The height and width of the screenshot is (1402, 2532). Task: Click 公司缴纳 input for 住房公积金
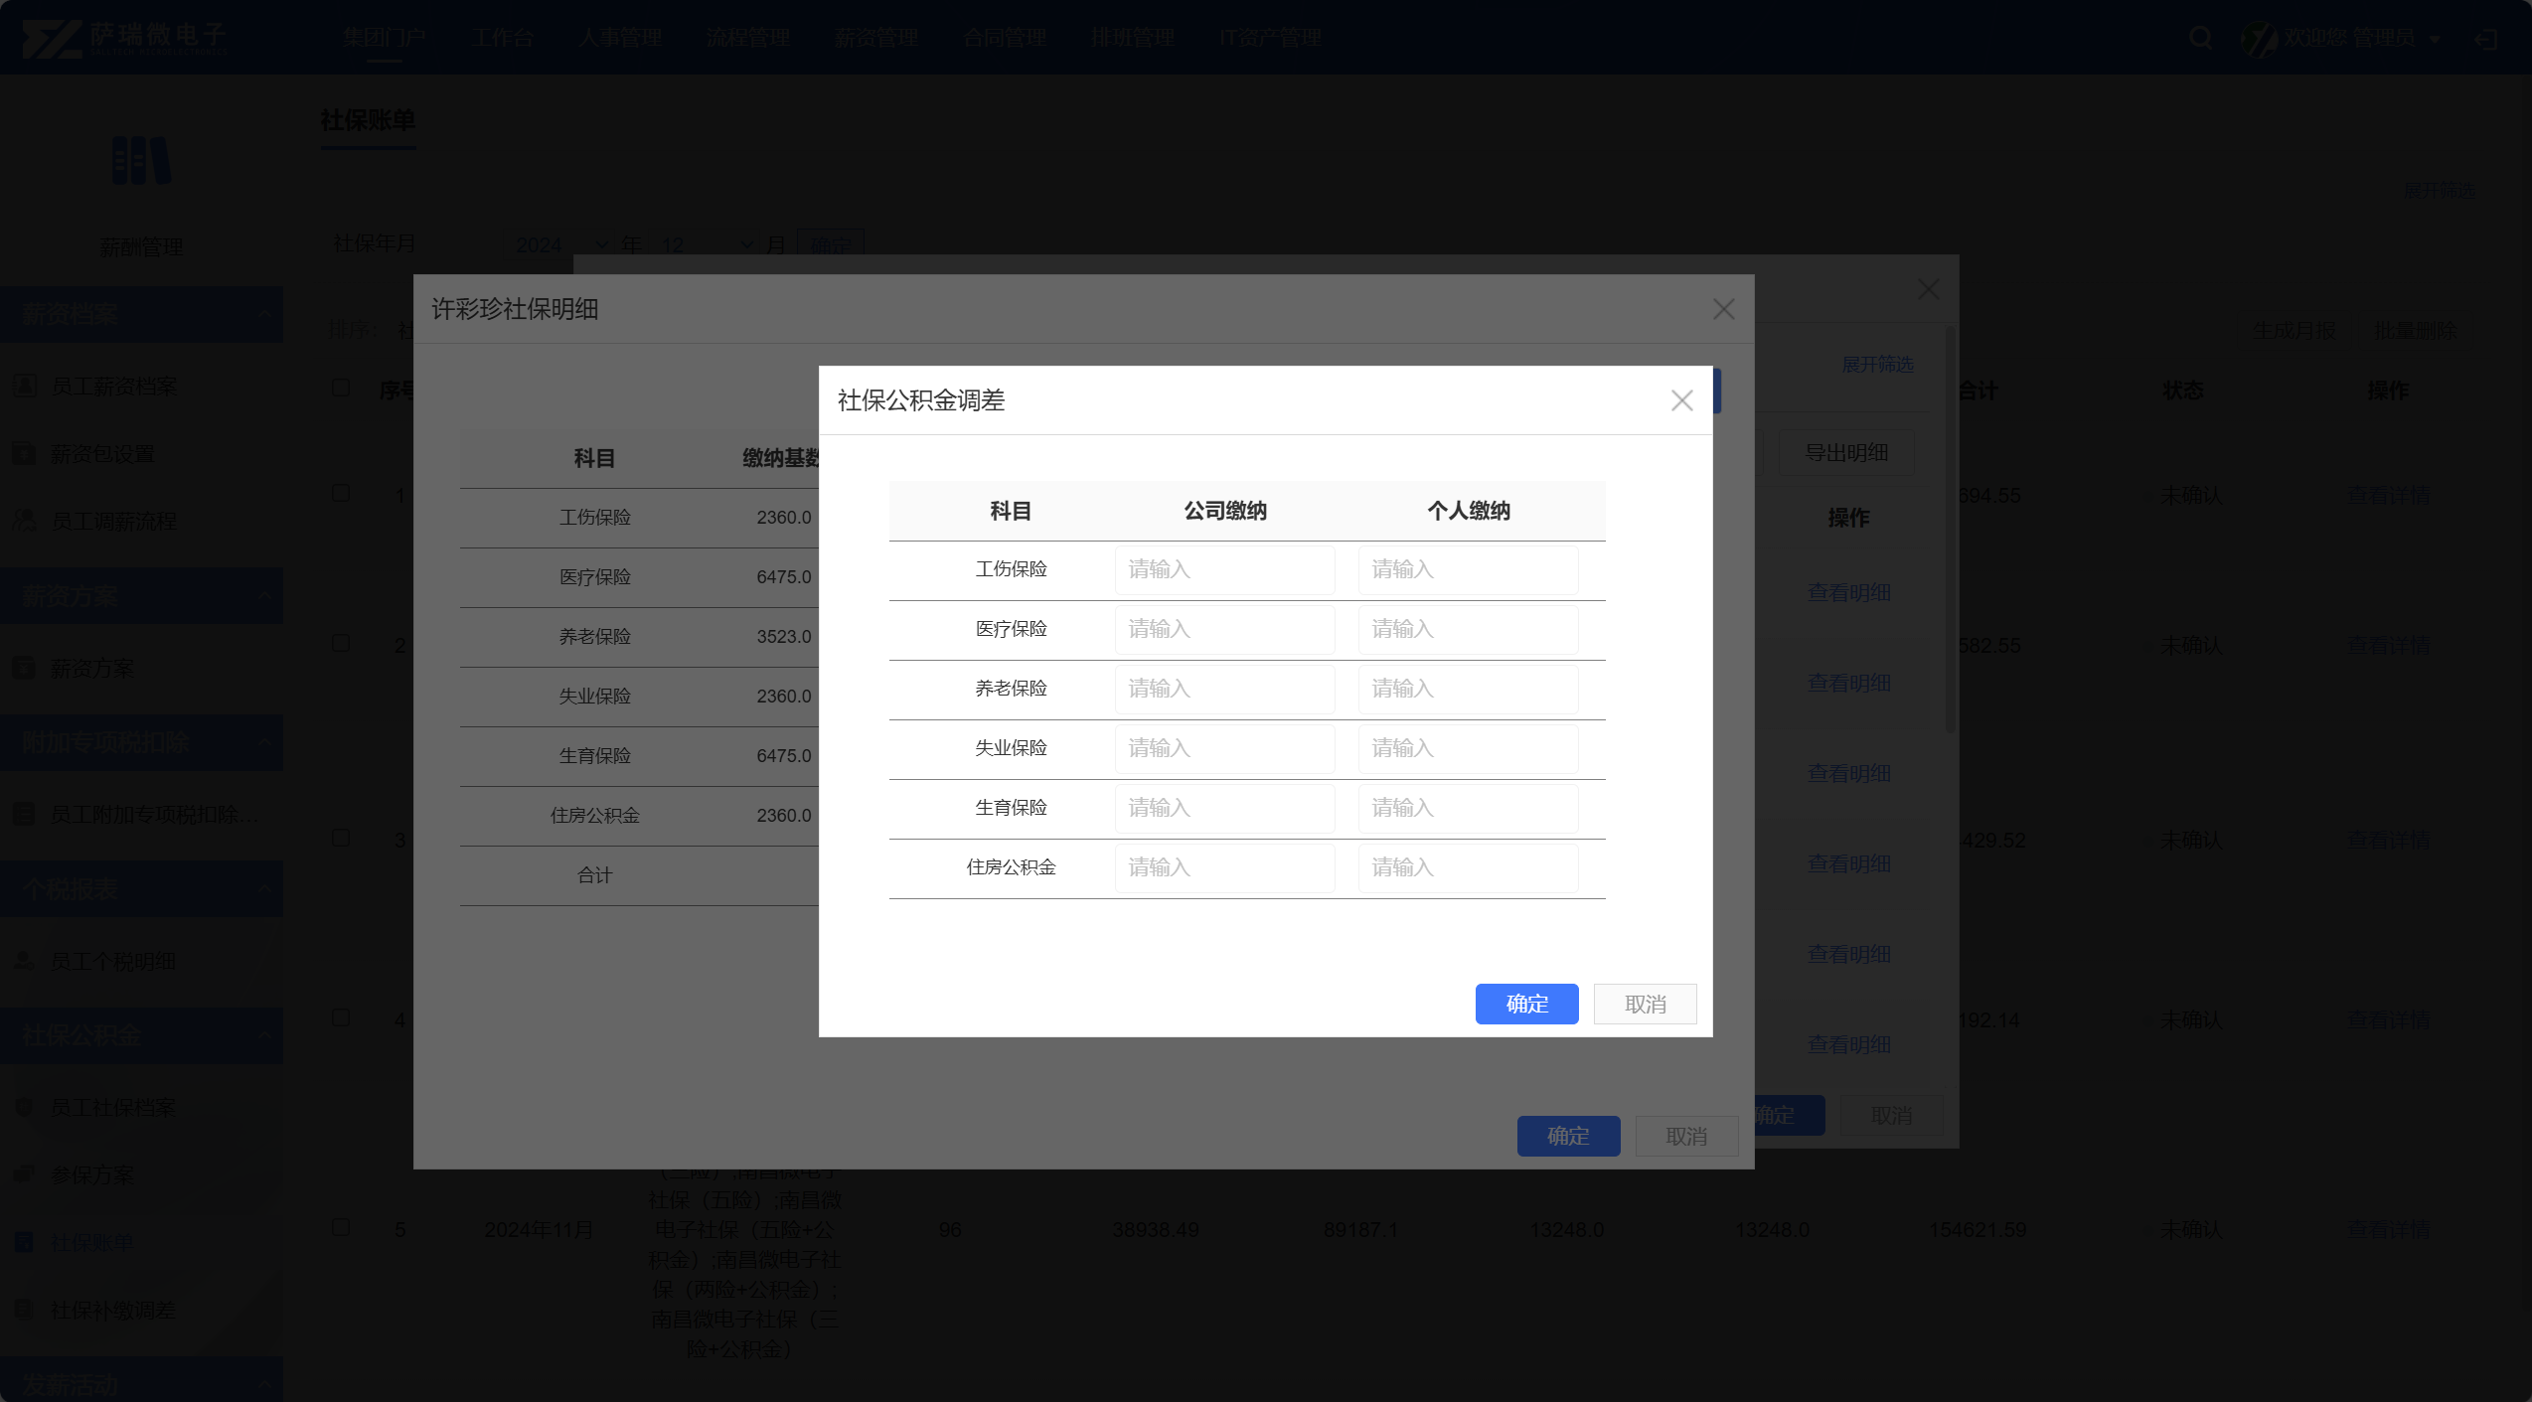(x=1224, y=867)
